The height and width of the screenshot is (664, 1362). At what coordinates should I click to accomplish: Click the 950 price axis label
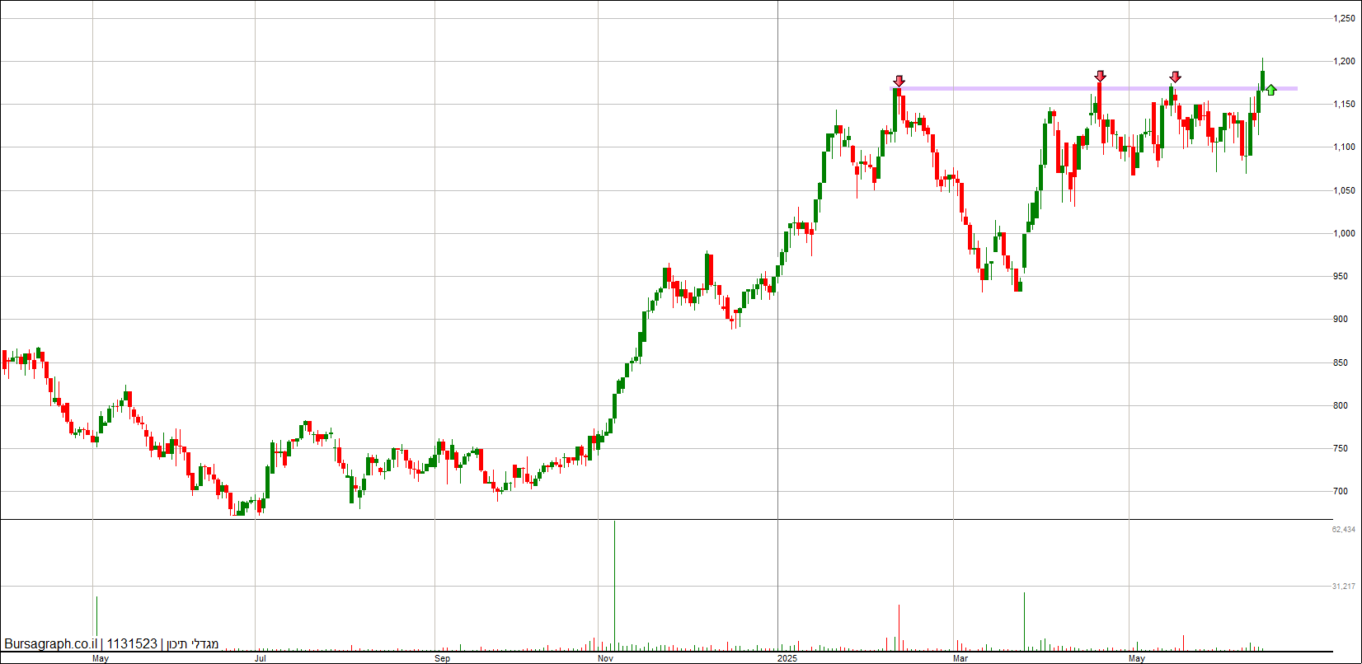(1341, 276)
